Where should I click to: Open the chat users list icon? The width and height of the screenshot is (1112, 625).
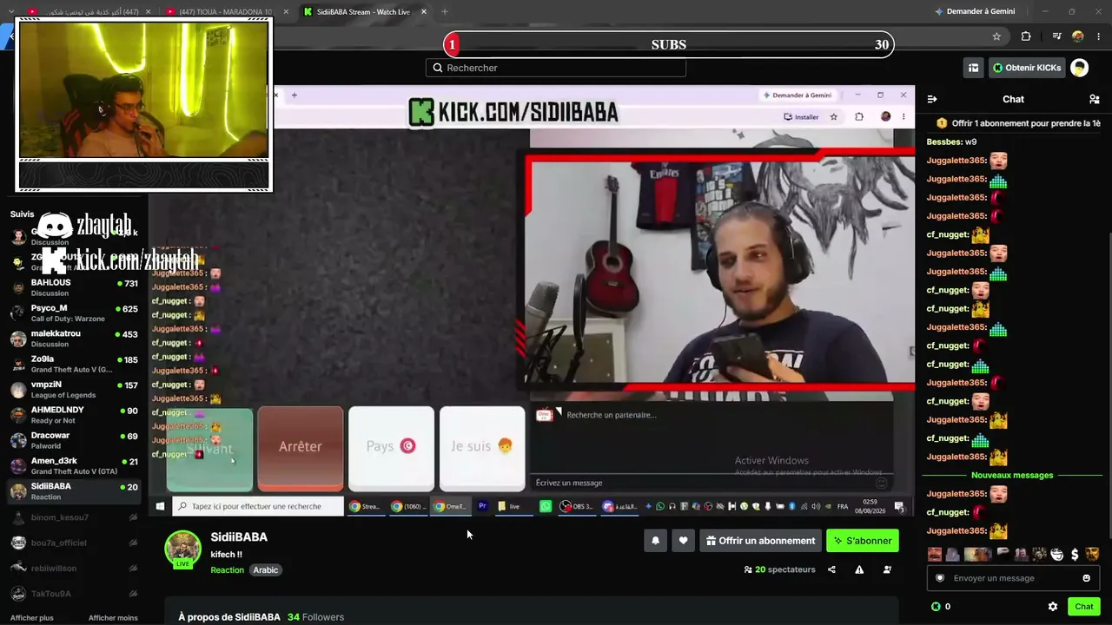point(1095,99)
